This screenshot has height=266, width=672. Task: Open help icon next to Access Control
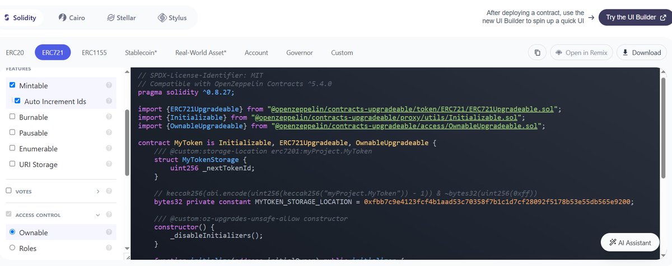109,215
